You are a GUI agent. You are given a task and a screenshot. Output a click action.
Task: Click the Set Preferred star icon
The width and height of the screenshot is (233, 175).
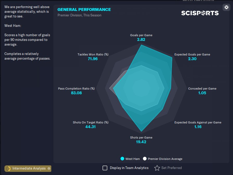(x=157, y=168)
